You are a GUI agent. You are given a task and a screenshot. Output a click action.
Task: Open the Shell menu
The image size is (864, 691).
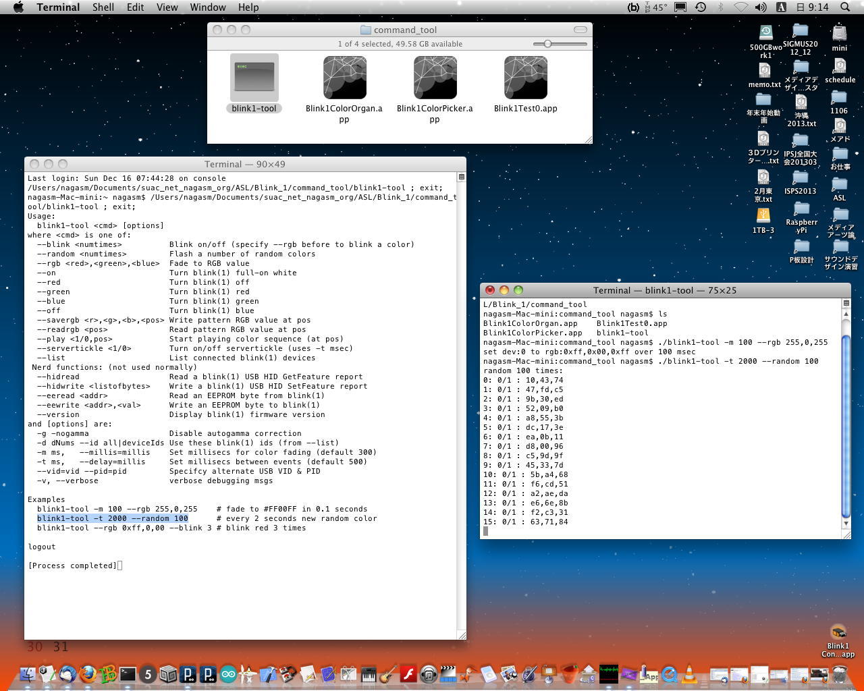pos(103,7)
